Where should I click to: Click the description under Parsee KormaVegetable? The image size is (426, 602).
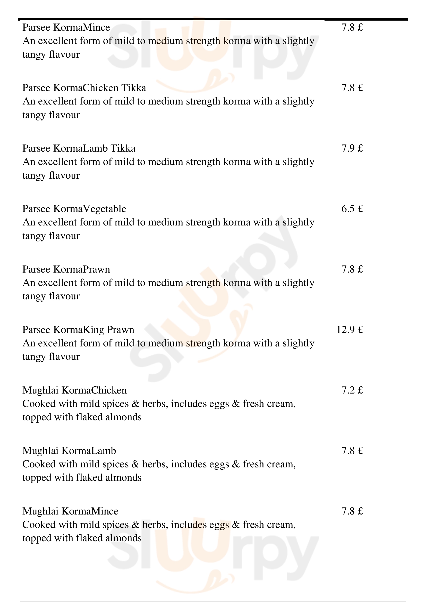[168, 229]
